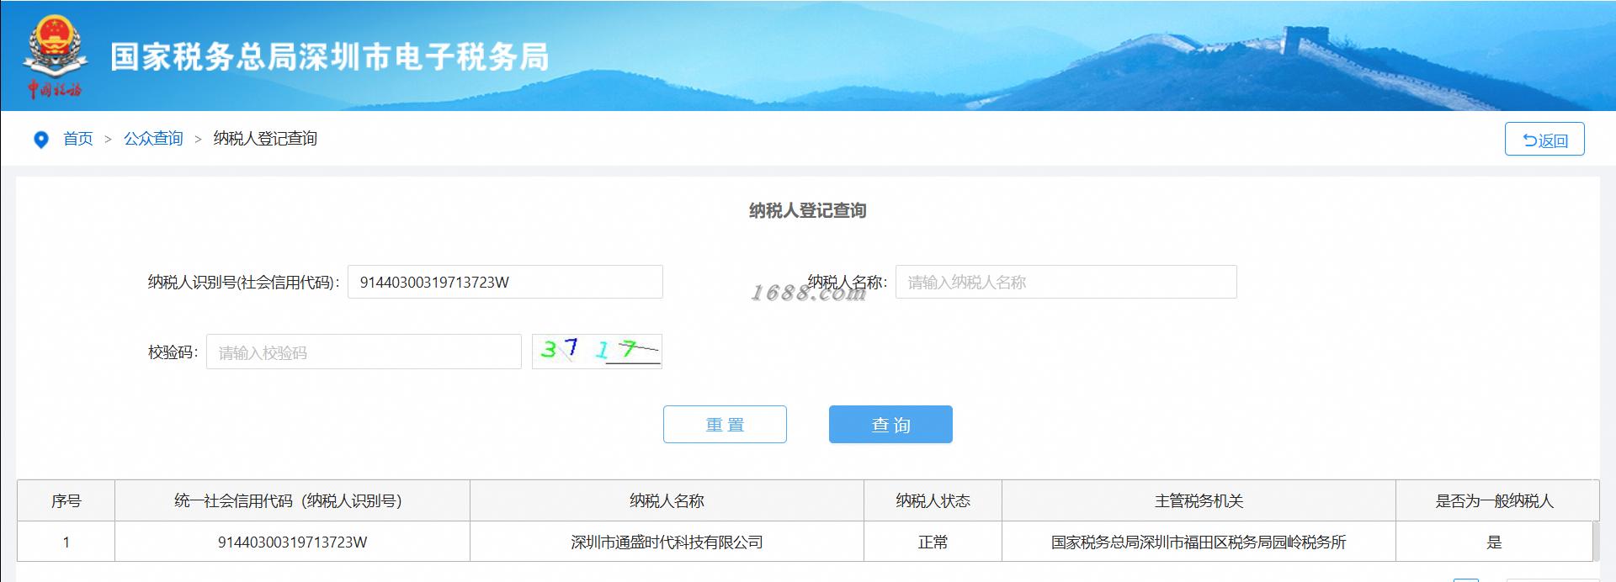Click the location pin icon in breadcrumb
Screen dimensions: 1616x582
40,140
